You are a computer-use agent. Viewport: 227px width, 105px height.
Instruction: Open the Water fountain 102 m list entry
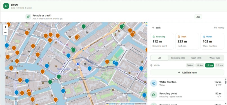(x=186, y=83)
